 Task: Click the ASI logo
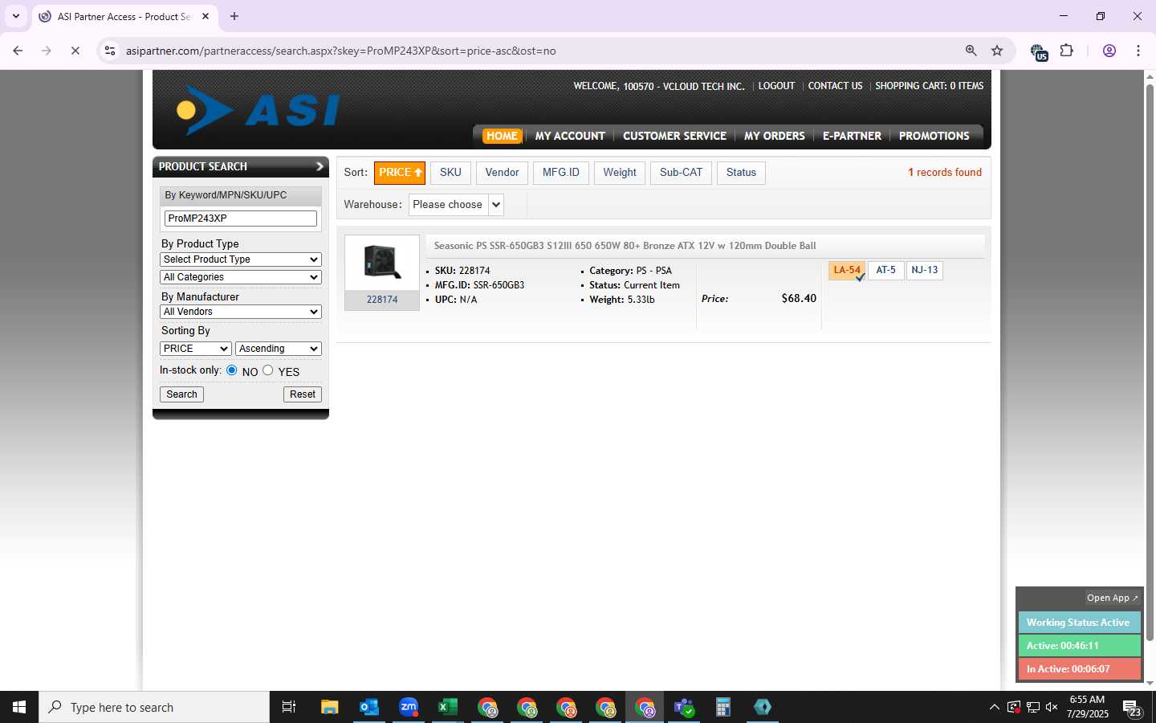(x=258, y=110)
